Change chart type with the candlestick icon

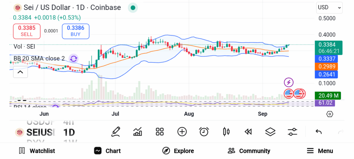click(x=226, y=131)
